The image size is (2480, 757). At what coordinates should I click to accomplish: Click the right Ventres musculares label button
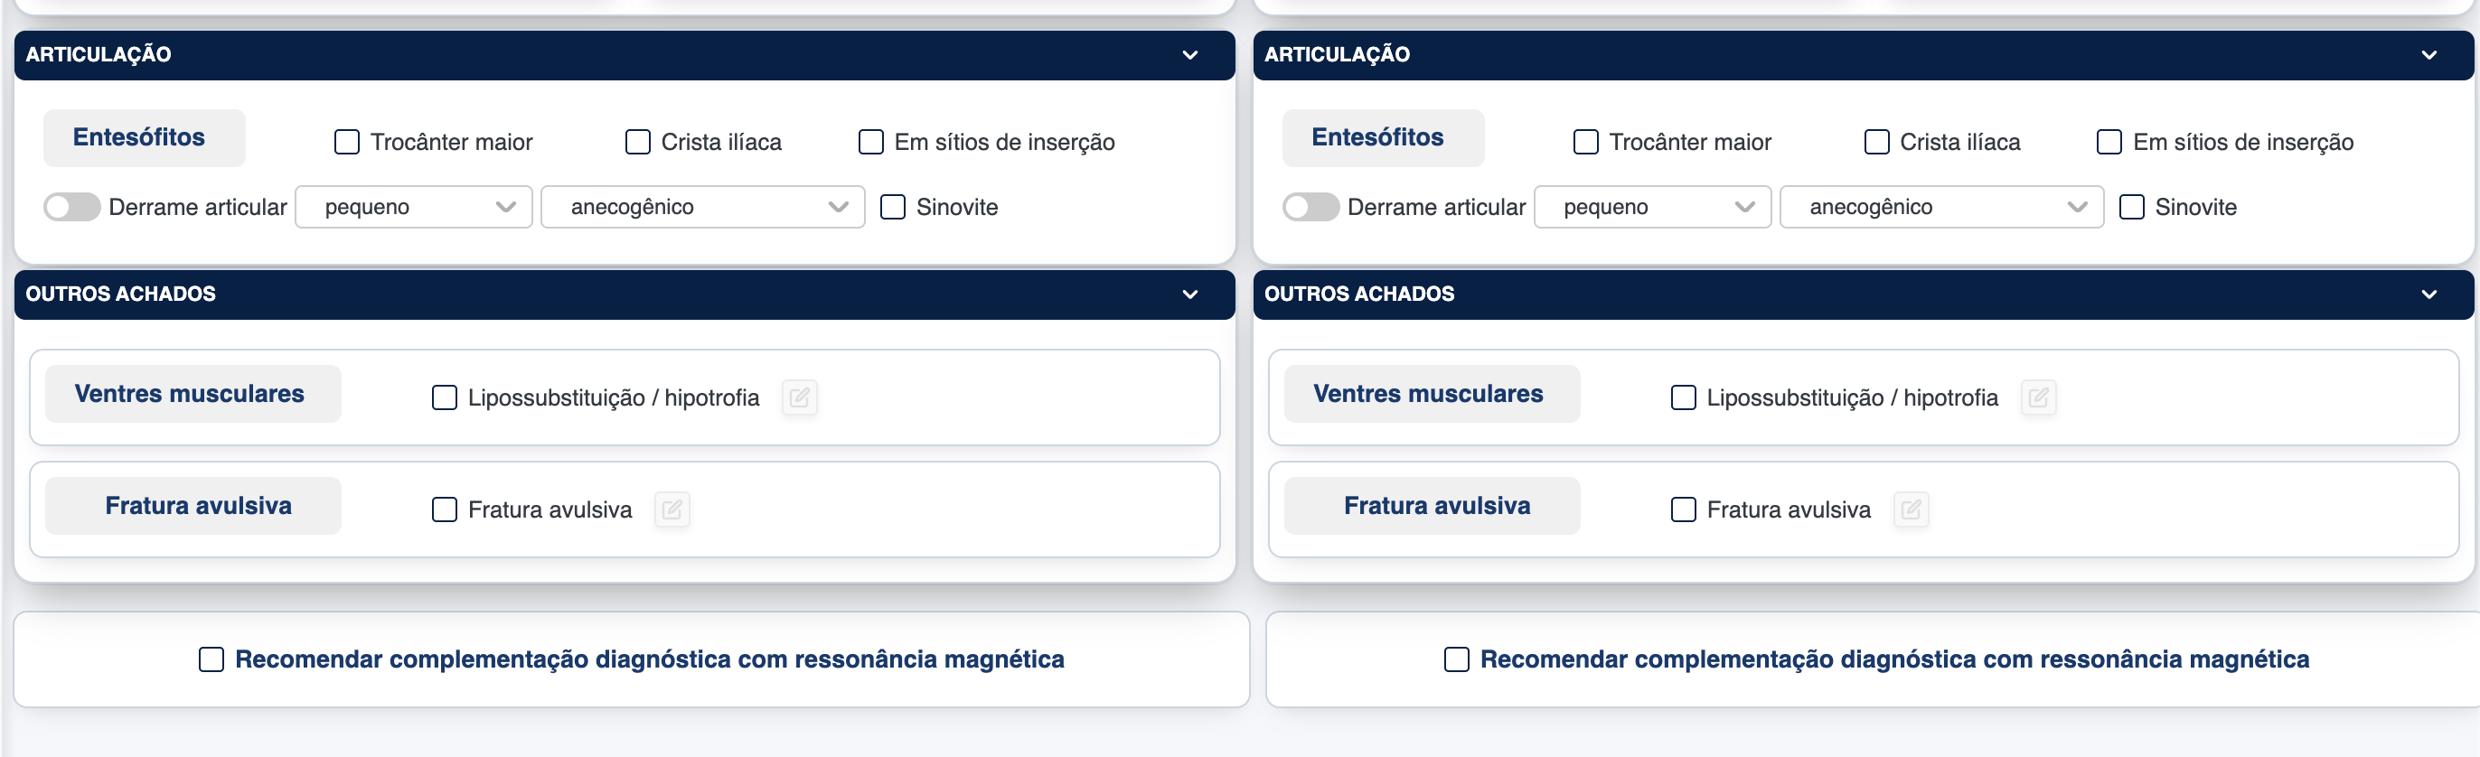coord(1428,394)
